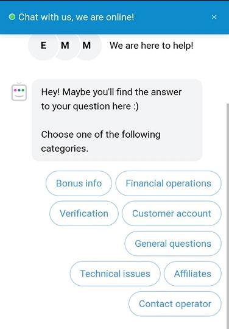Select the middle M agent avatar
The width and height of the screenshot is (229, 329).
tap(65, 46)
